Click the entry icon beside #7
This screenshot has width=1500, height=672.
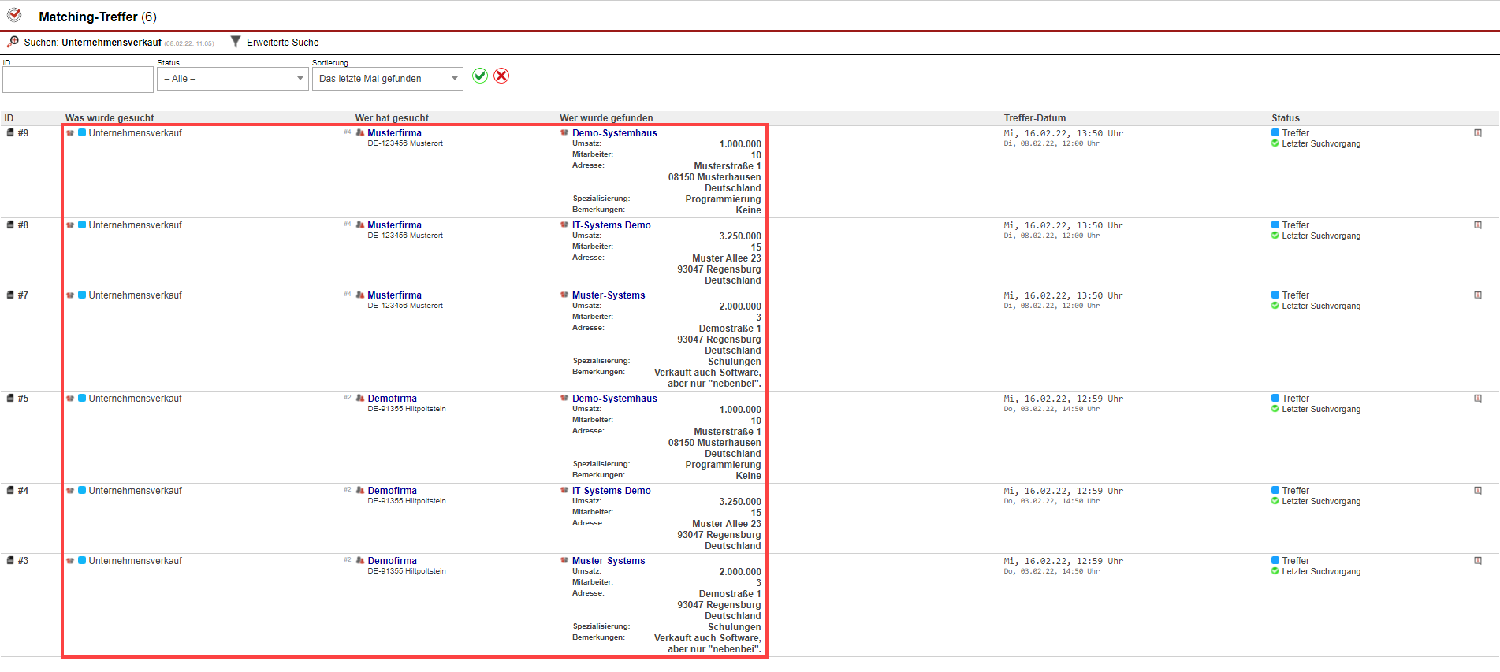coord(10,295)
